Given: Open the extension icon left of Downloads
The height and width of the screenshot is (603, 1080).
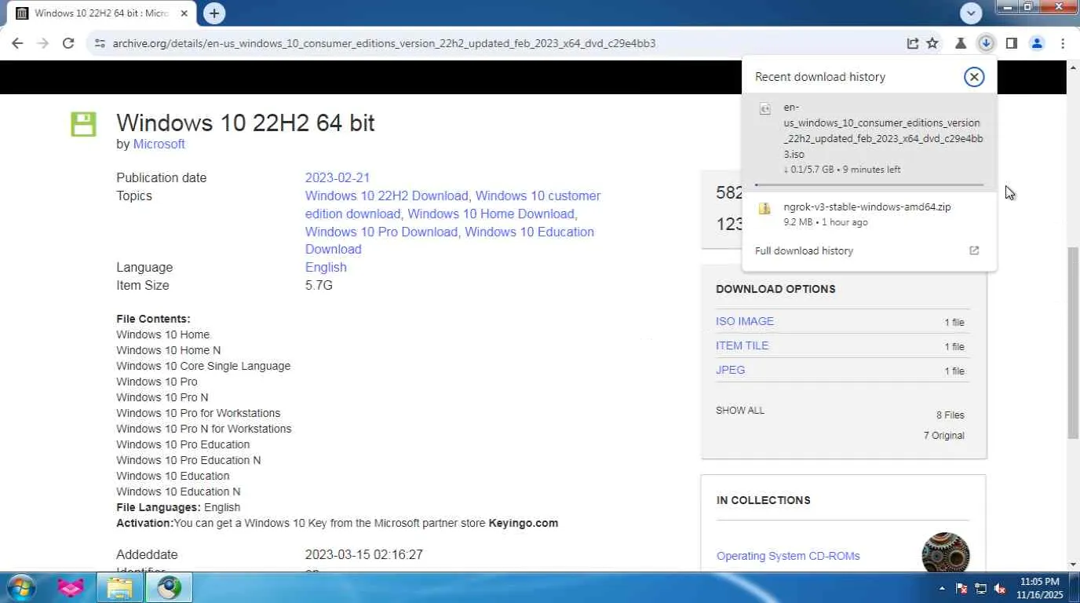Looking at the screenshot, I should tap(961, 44).
